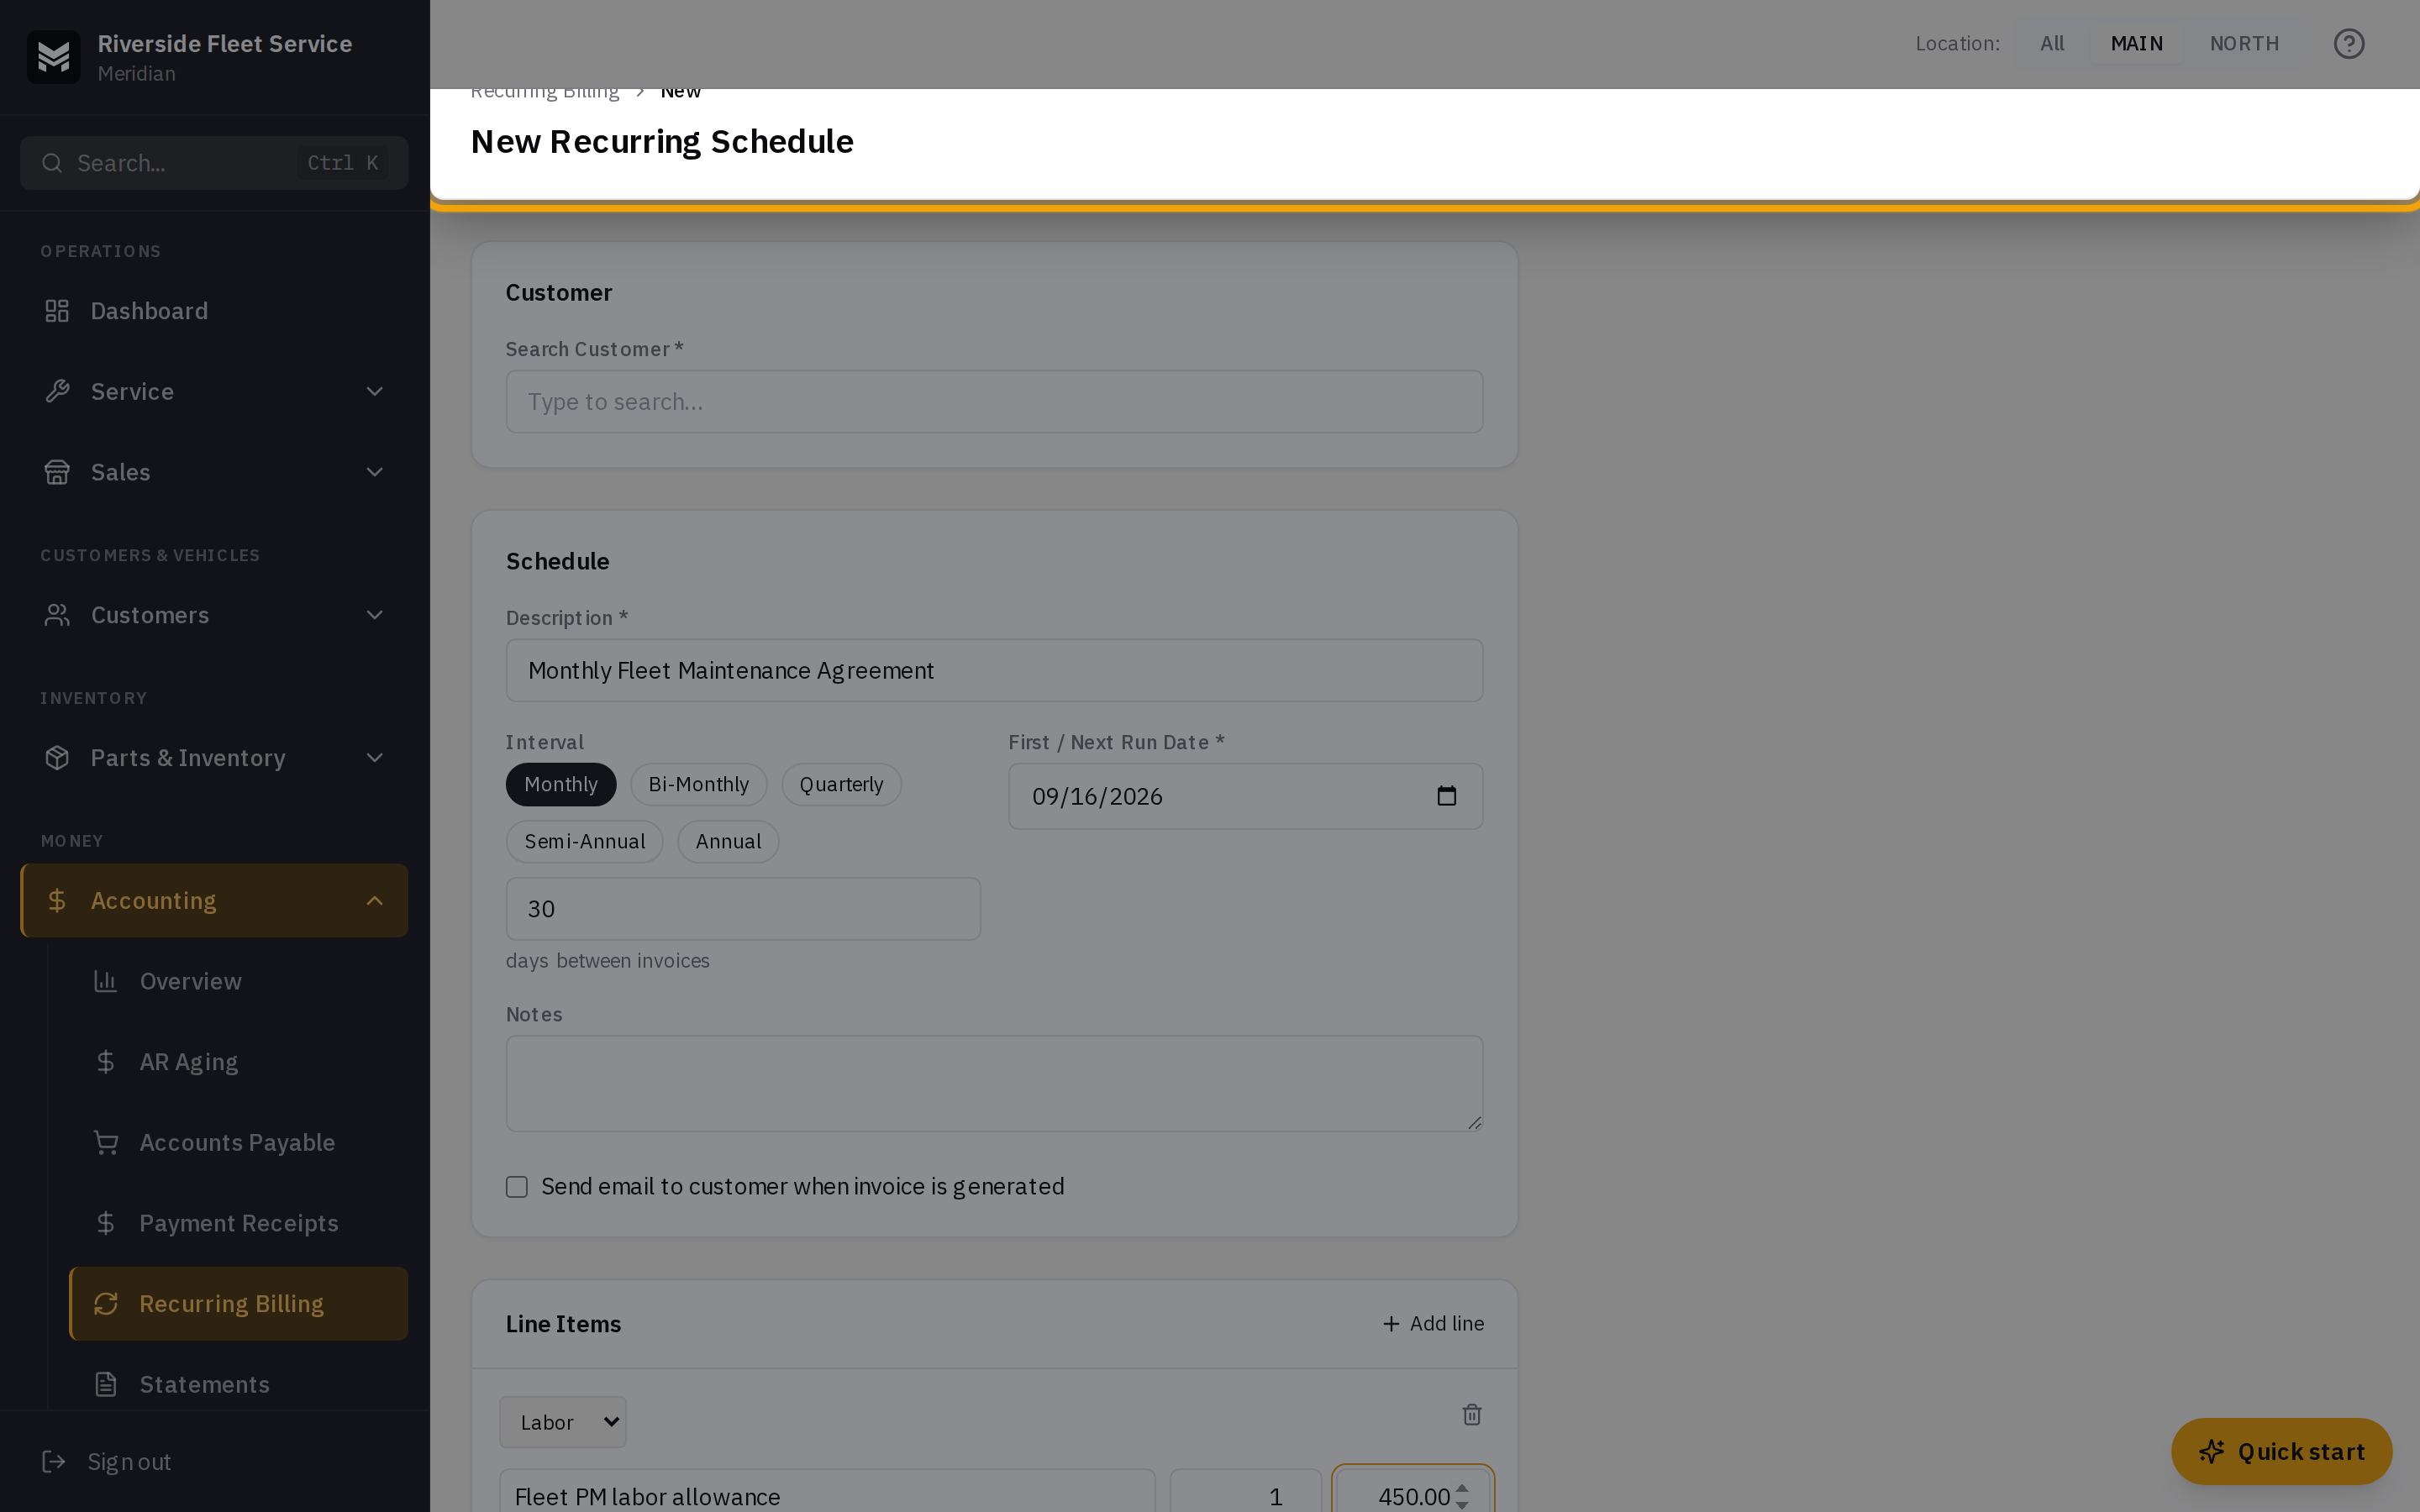Click the Search Customer input field
This screenshot has height=1512, width=2420.
coord(994,402)
